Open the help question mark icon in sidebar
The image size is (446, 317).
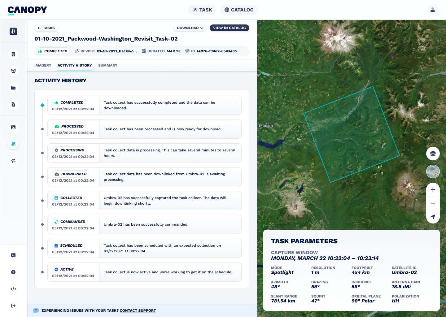13,272
